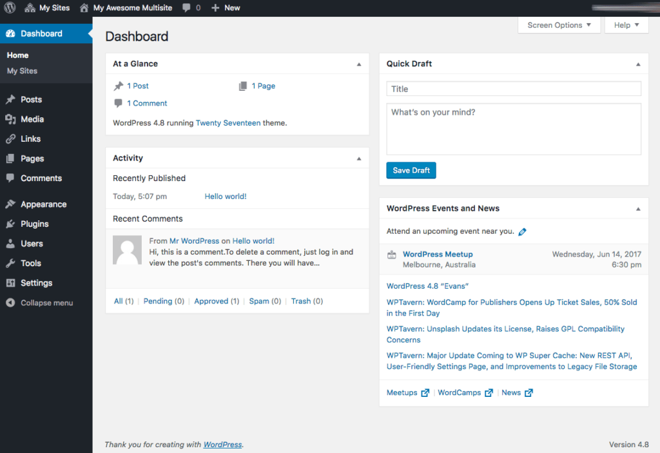The height and width of the screenshot is (453, 660).
Task: Open the My Sites admin bar menu
Action: pyautogui.click(x=47, y=8)
